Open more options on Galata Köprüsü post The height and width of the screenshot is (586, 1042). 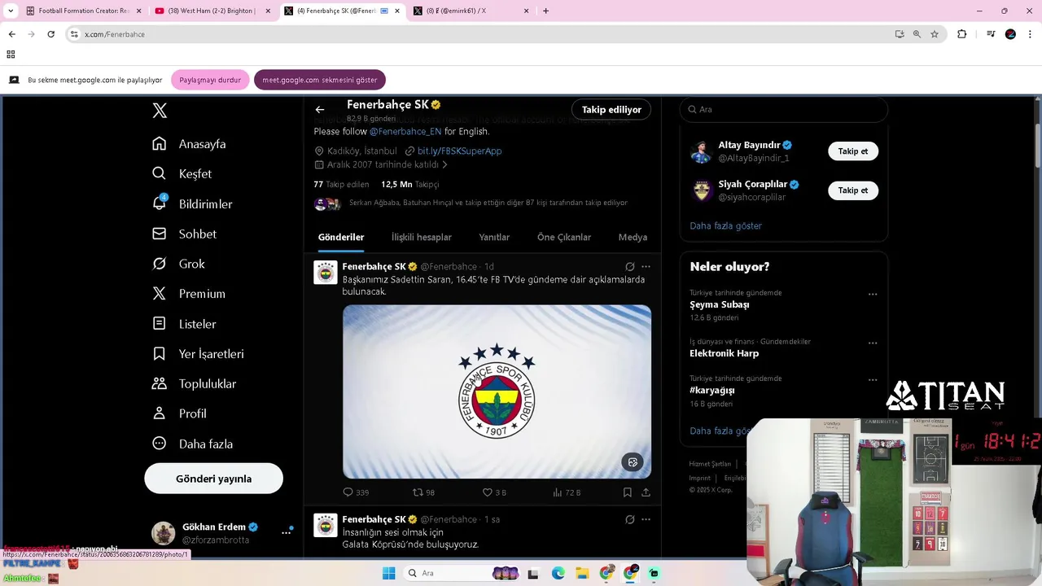(x=646, y=519)
